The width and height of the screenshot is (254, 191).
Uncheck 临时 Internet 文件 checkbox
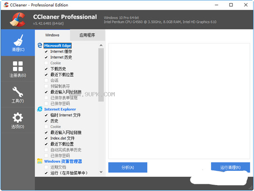click(x=46, y=115)
